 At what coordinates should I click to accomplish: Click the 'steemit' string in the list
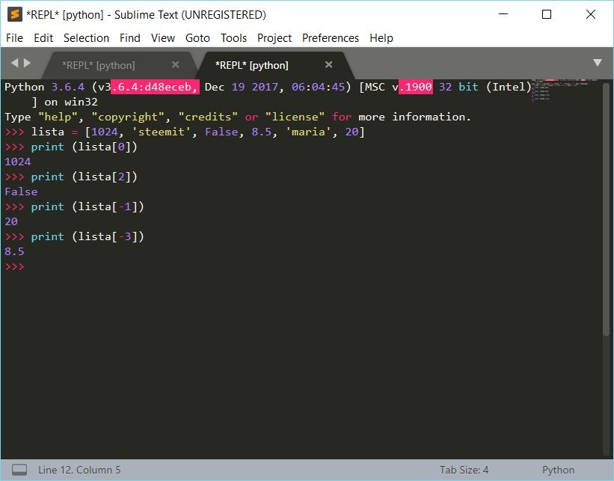point(161,132)
